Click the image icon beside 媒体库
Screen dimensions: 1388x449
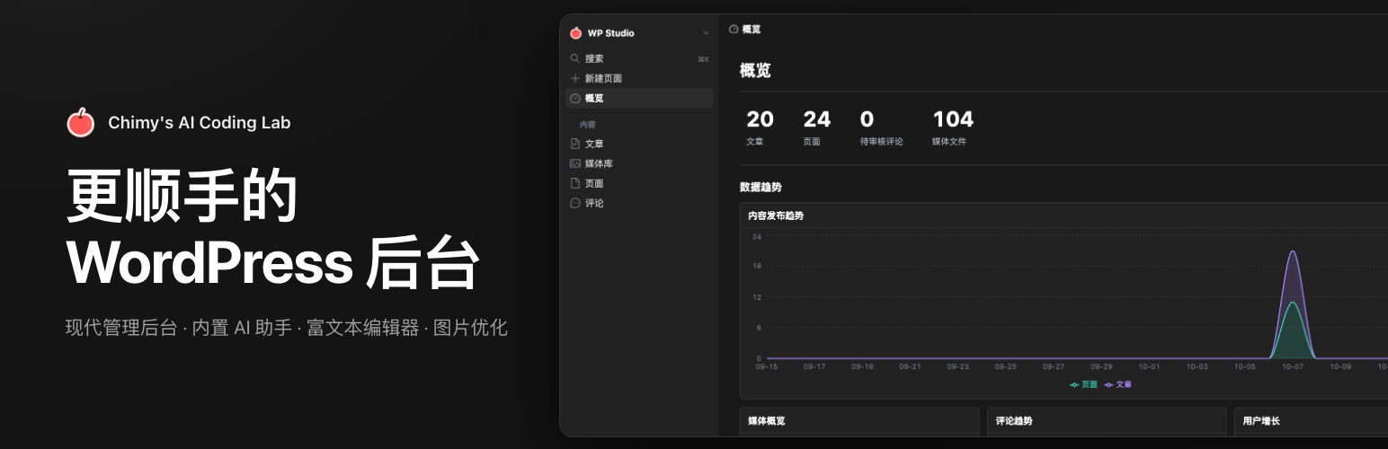tap(575, 163)
